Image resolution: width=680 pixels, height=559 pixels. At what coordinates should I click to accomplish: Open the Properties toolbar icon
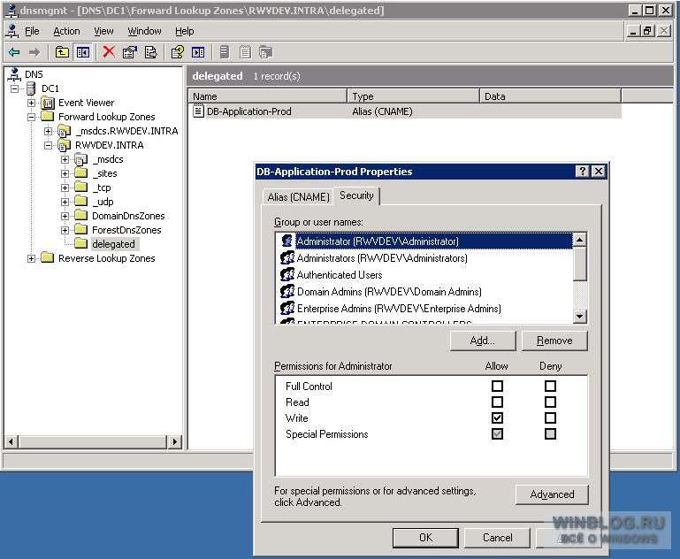[130, 52]
